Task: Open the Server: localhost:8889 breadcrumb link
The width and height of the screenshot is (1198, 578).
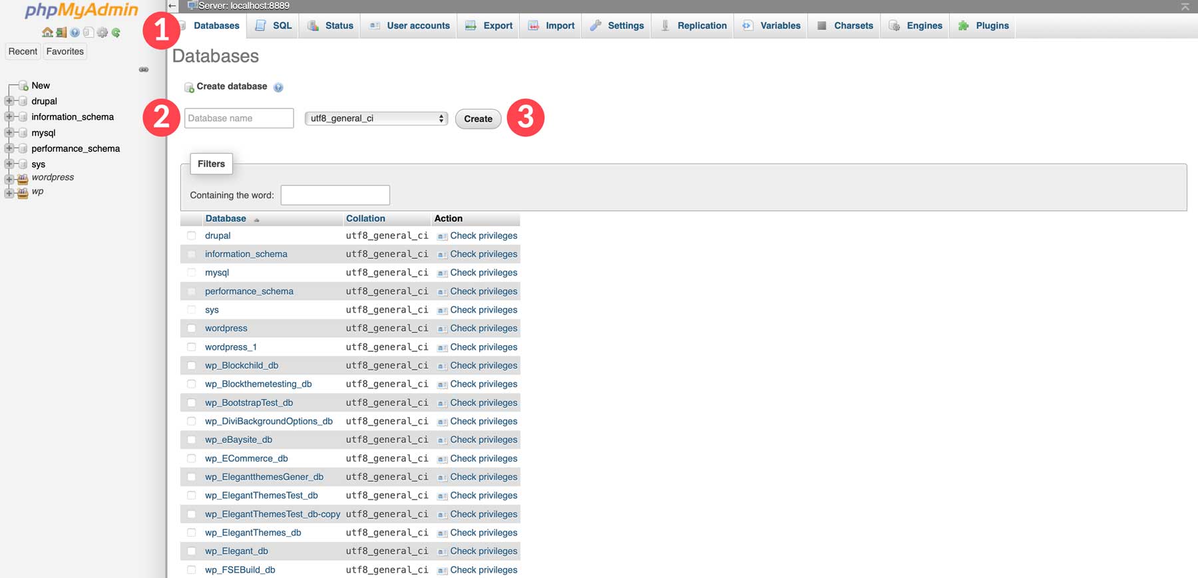Action: tap(244, 5)
